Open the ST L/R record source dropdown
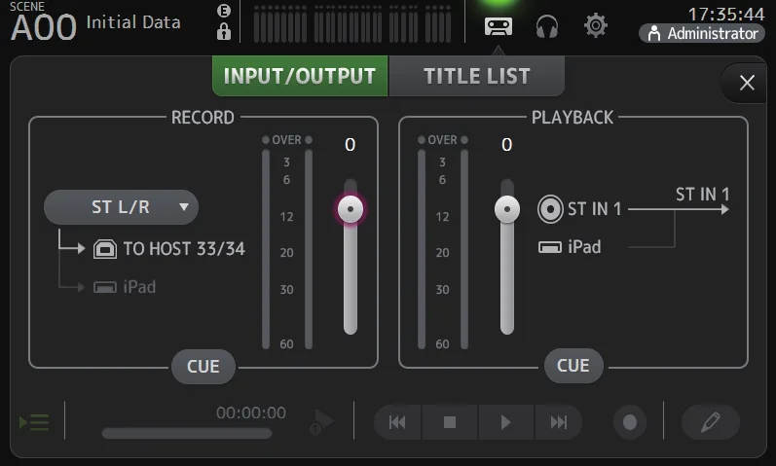 [122, 207]
